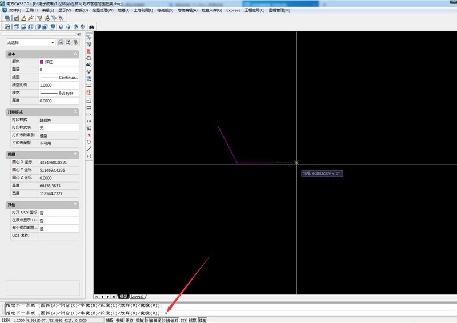Click the triangle angle tool in the top toolbar

click(24, 18)
